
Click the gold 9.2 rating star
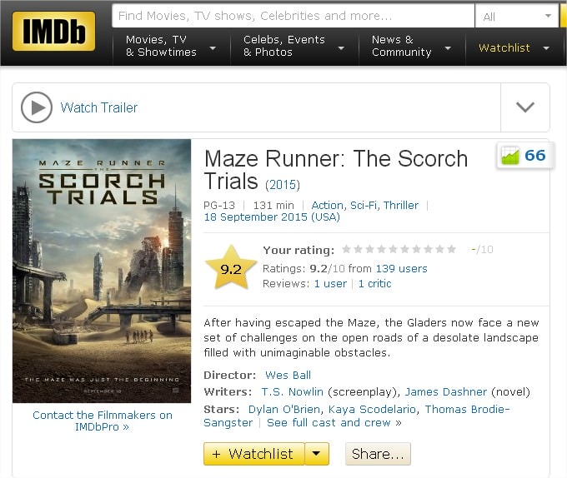231,268
